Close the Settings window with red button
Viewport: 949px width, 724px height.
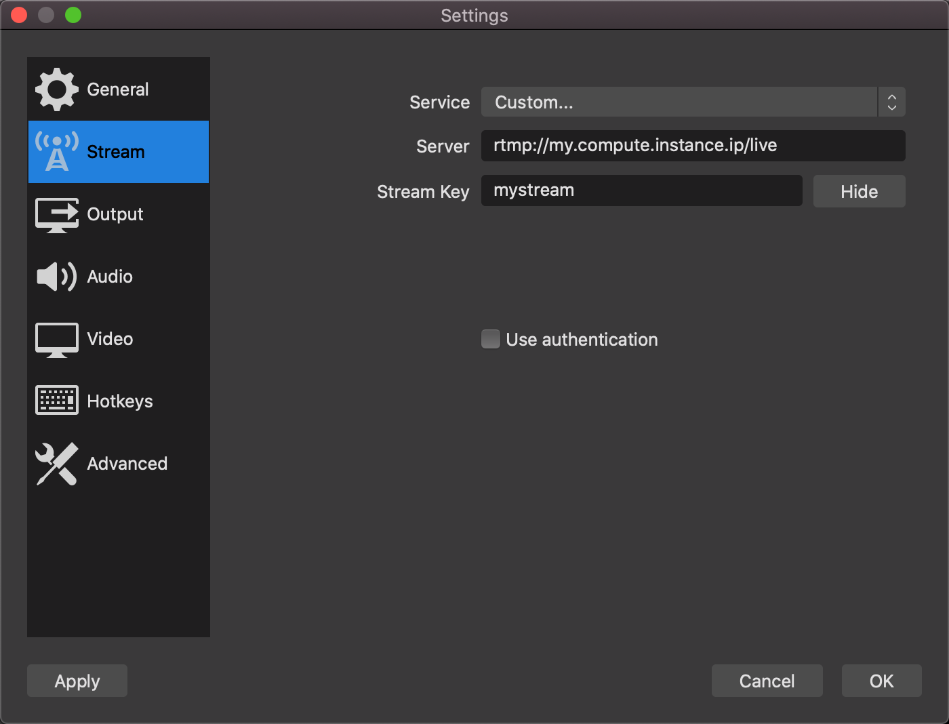[19, 15]
